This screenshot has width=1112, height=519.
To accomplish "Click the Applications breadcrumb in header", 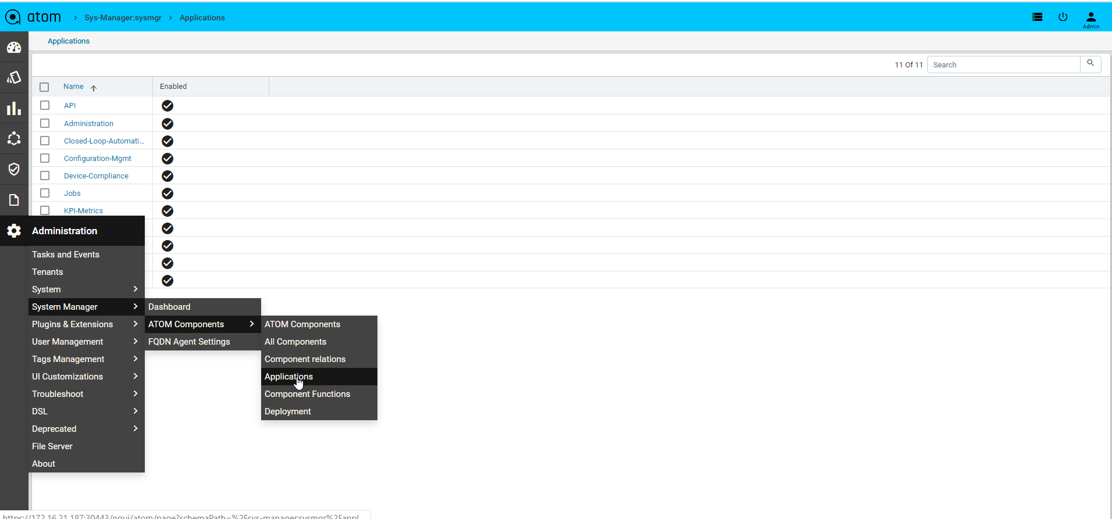I will pos(202,17).
